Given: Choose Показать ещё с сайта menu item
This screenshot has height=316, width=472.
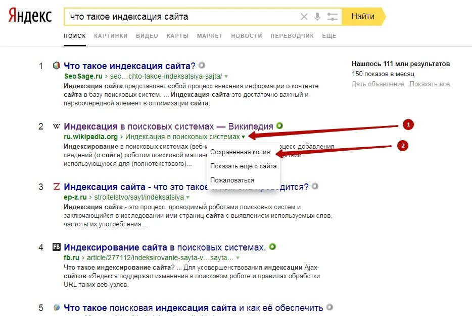Looking at the screenshot, I should pyautogui.click(x=243, y=166).
